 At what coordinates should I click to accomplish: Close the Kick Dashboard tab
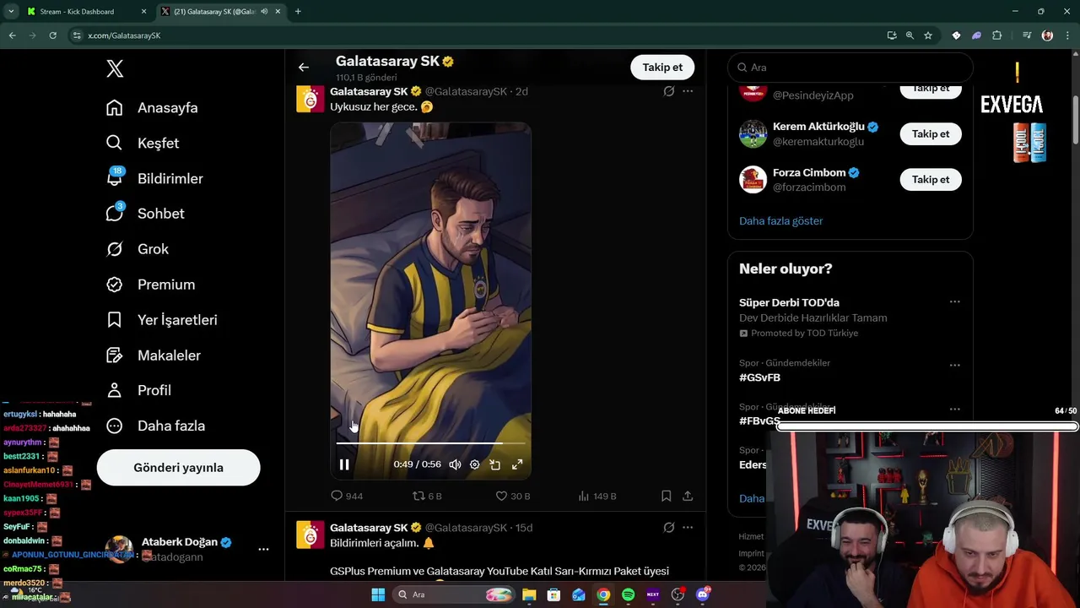143,12
